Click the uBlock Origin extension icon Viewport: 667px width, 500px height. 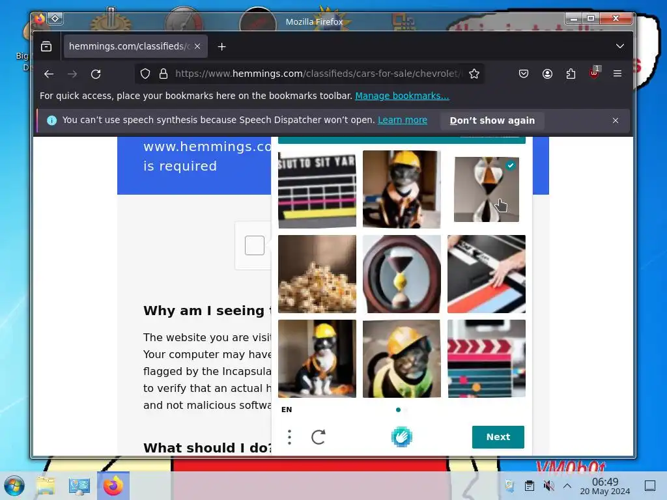click(x=594, y=73)
